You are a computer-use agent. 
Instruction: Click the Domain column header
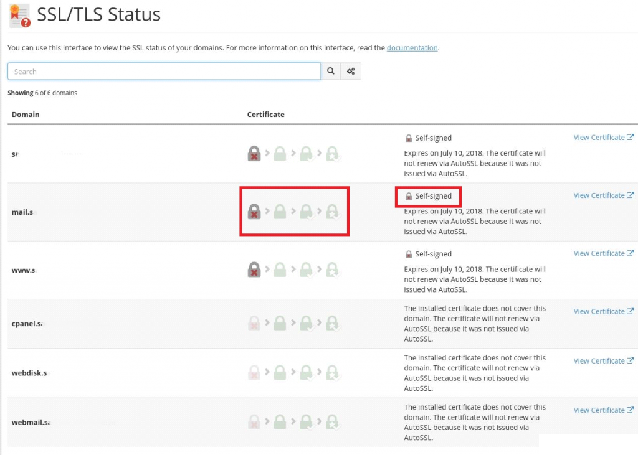(26, 115)
